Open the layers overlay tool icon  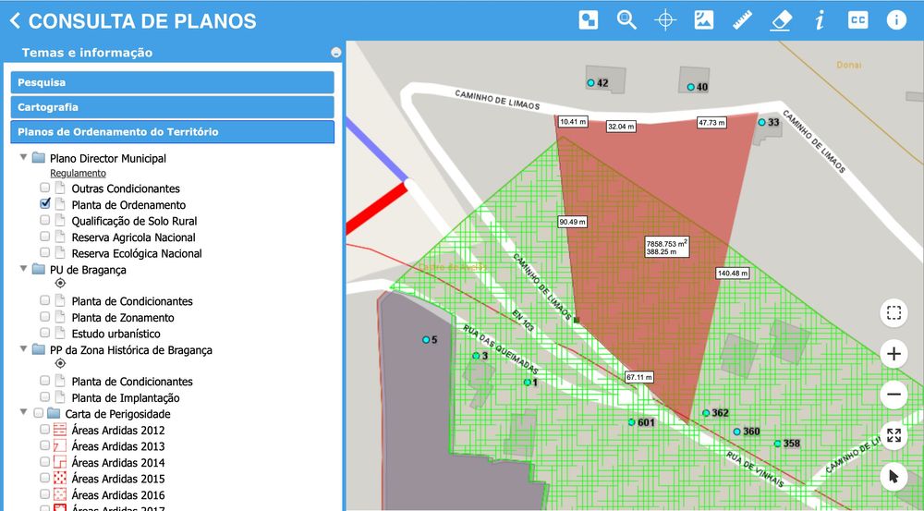pyautogui.click(x=588, y=20)
